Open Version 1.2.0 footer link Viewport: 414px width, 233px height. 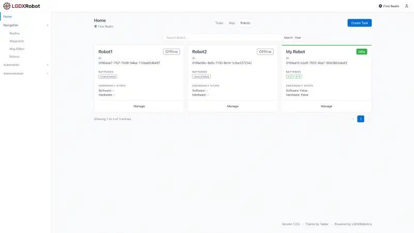coord(290,224)
